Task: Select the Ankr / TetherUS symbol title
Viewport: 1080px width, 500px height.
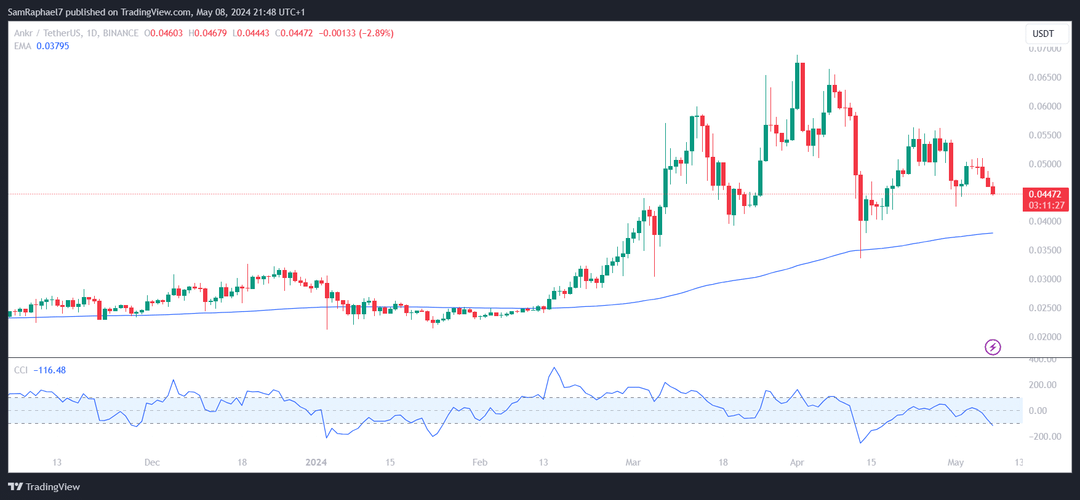Action: (76, 33)
